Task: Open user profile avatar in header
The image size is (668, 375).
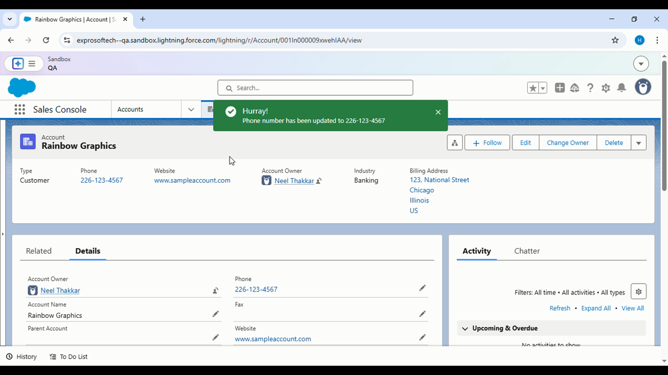Action: [643, 87]
